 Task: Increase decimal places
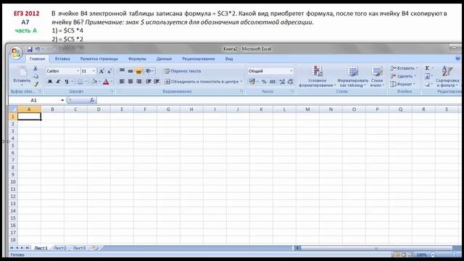tap(282, 81)
